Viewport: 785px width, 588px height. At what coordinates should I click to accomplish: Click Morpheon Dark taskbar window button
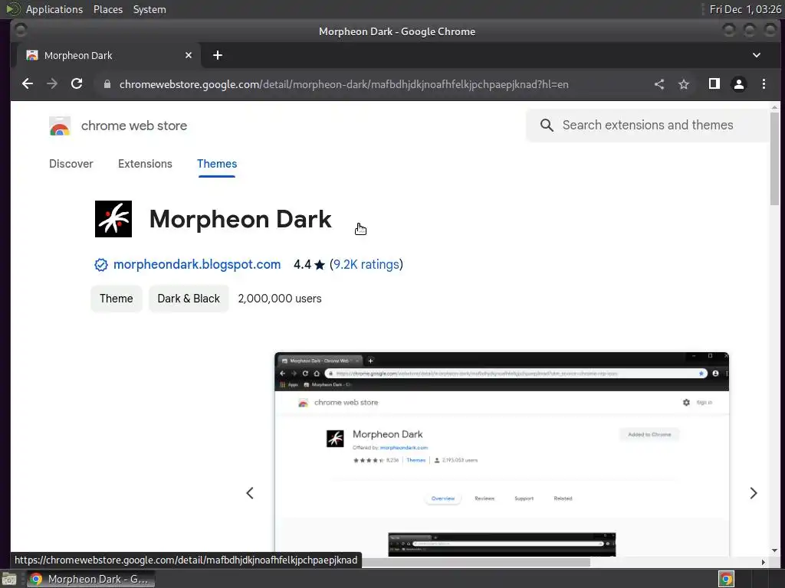click(x=90, y=579)
